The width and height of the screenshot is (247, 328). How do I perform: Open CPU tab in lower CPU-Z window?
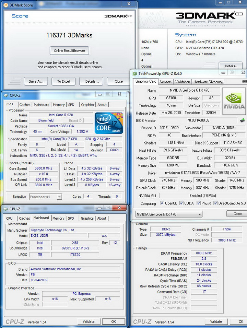(9, 219)
